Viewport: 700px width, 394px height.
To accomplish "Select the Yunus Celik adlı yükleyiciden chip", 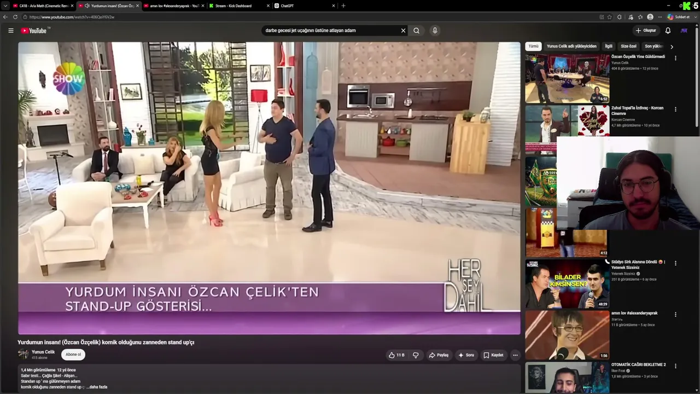I will point(571,47).
